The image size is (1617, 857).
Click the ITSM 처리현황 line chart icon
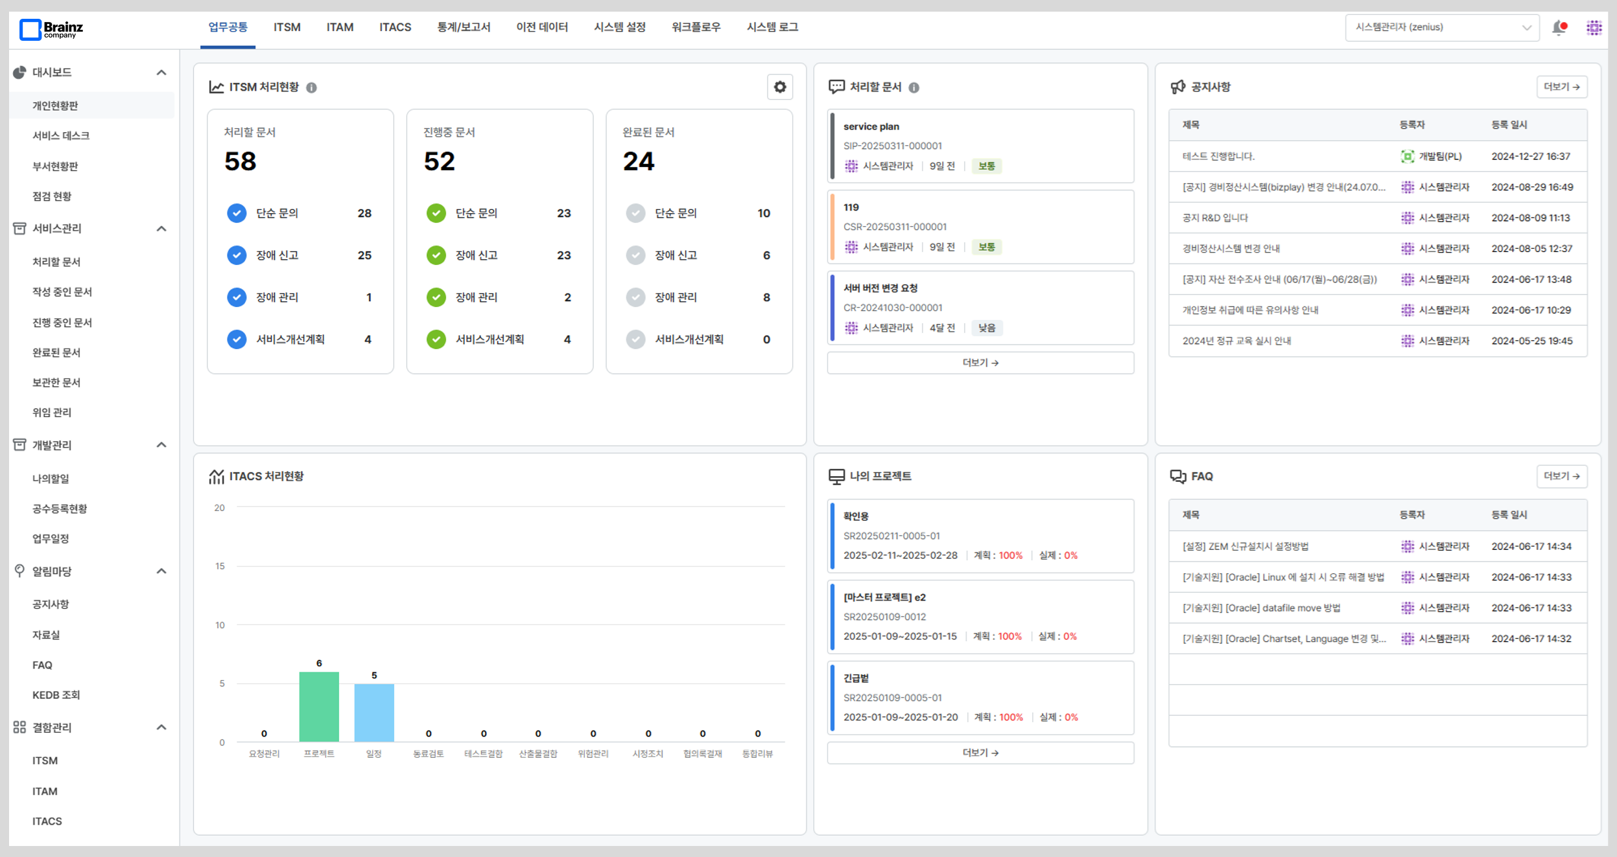click(217, 87)
